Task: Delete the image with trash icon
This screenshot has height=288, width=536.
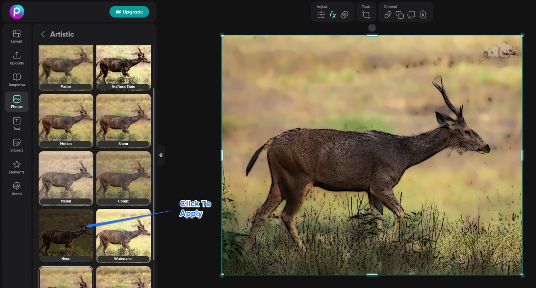Action: point(423,15)
